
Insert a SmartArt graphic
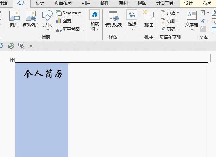click(x=68, y=13)
